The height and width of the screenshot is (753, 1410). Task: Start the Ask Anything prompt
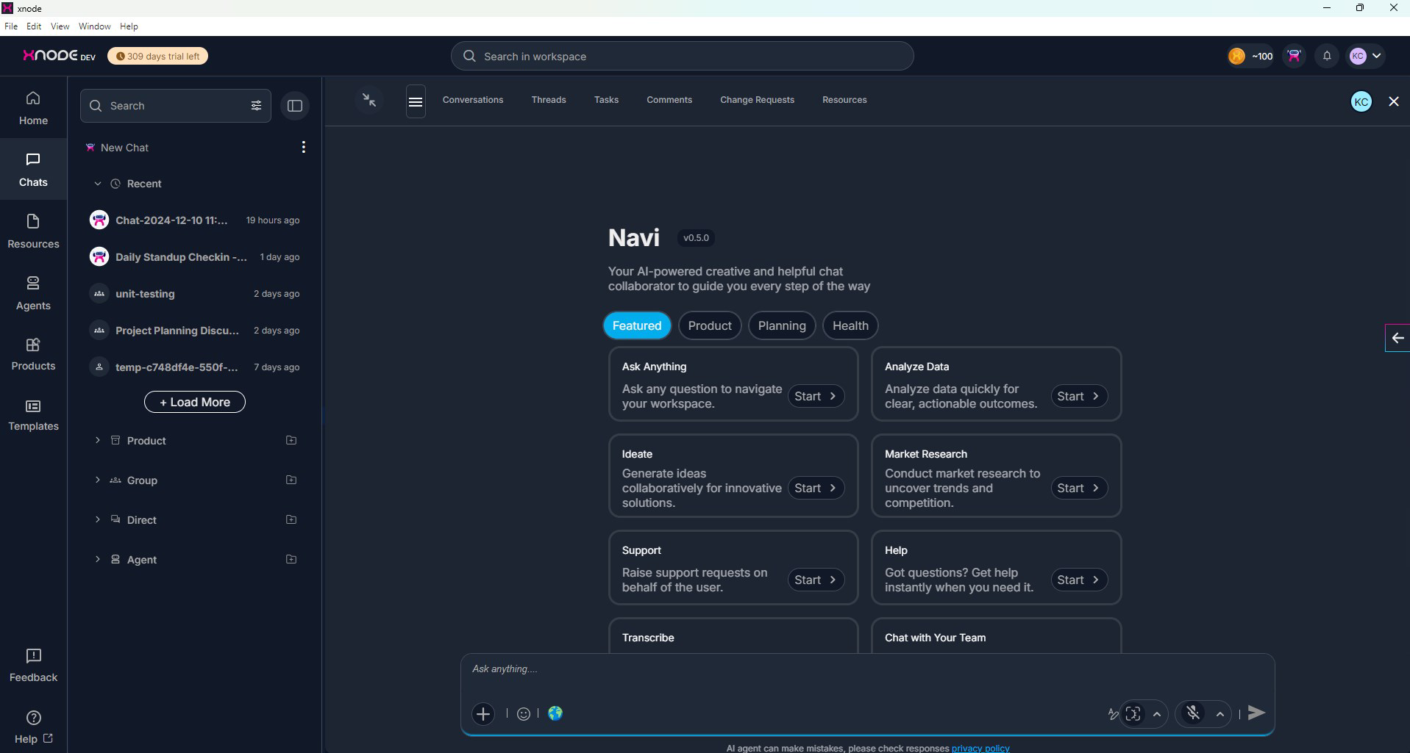[x=816, y=396]
